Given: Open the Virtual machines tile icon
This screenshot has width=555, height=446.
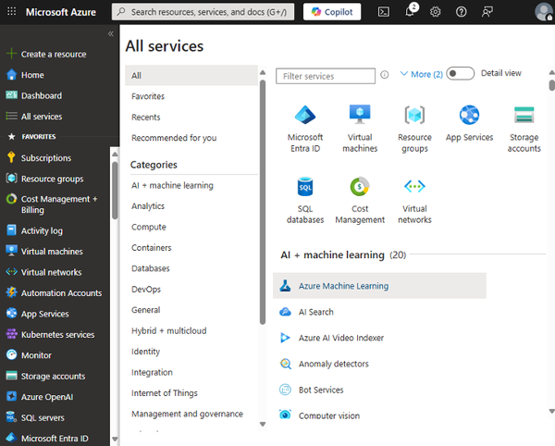Looking at the screenshot, I should tap(360, 114).
